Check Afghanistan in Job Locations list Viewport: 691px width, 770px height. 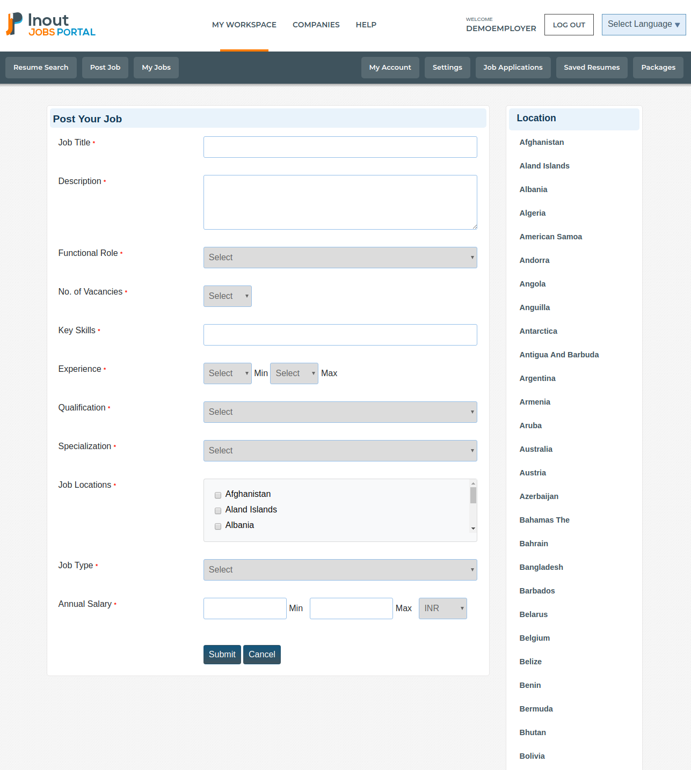(x=218, y=495)
